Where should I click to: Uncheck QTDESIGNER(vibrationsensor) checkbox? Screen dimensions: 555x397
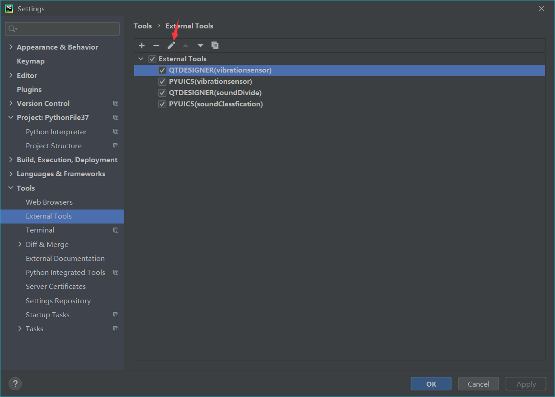(163, 70)
